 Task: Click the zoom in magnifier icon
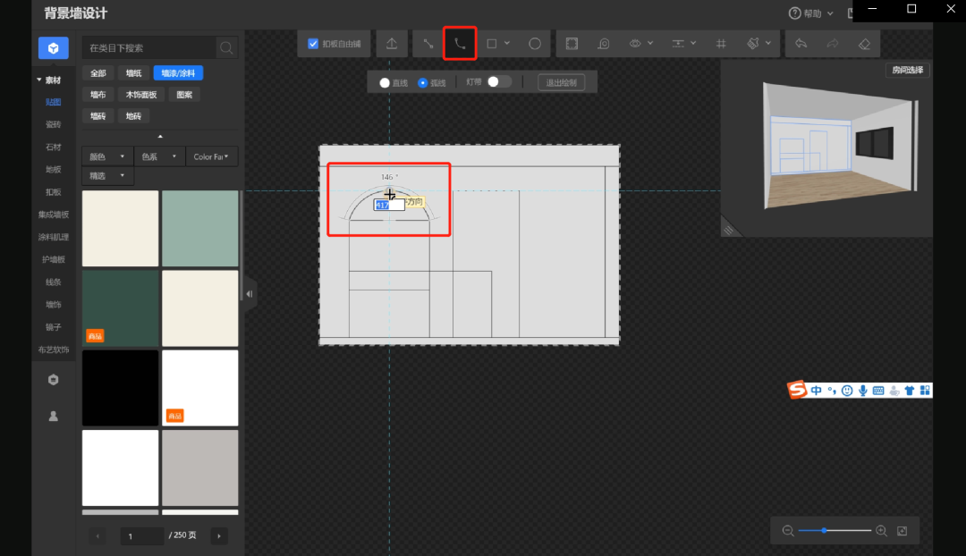pyautogui.click(x=882, y=531)
